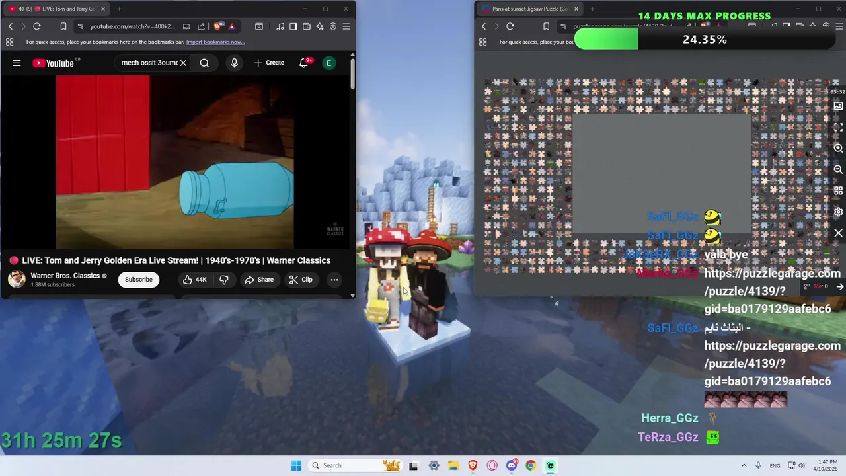Open the account avatar E menu
Image resolution: width=846 pixels, height=476 pixels.
[x=328, y=63]
